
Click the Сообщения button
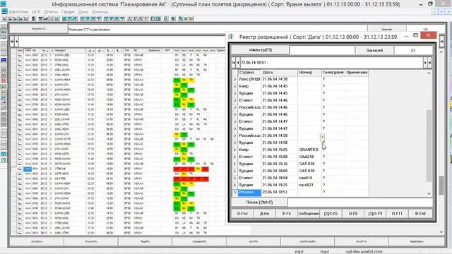tap(309, 214)
